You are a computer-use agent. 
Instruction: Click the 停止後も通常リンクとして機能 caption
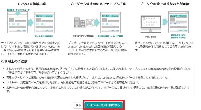coord(110,36)
